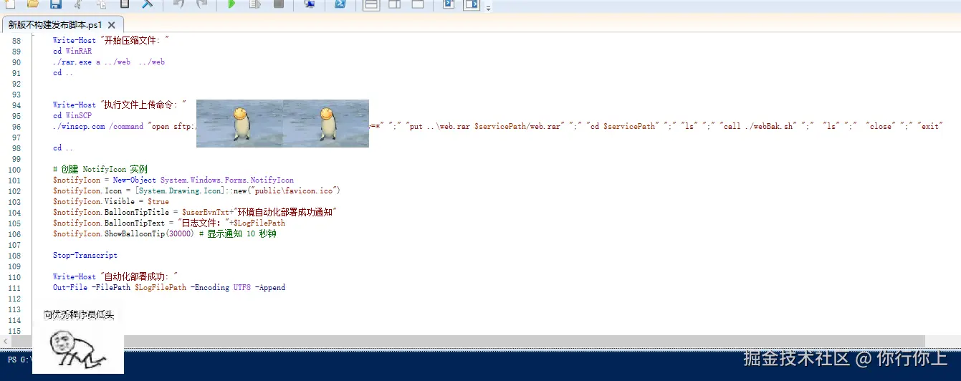Screen dimensions: 961x381
Task: Open a script with the folder icon
Action: click(x=33, y=4)
